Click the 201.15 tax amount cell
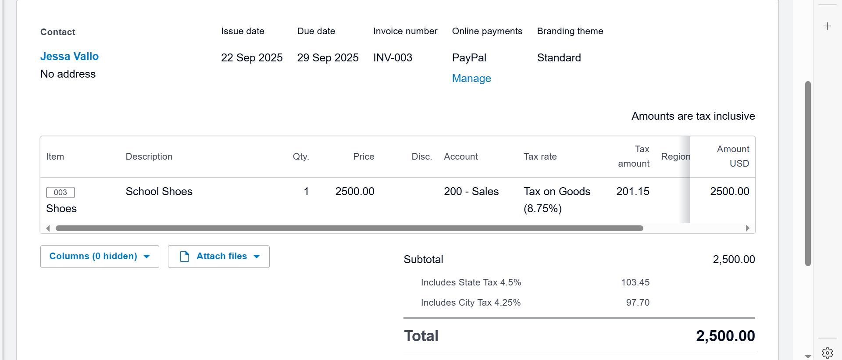Viewport: 842px width, 360px height. point(632,192)
